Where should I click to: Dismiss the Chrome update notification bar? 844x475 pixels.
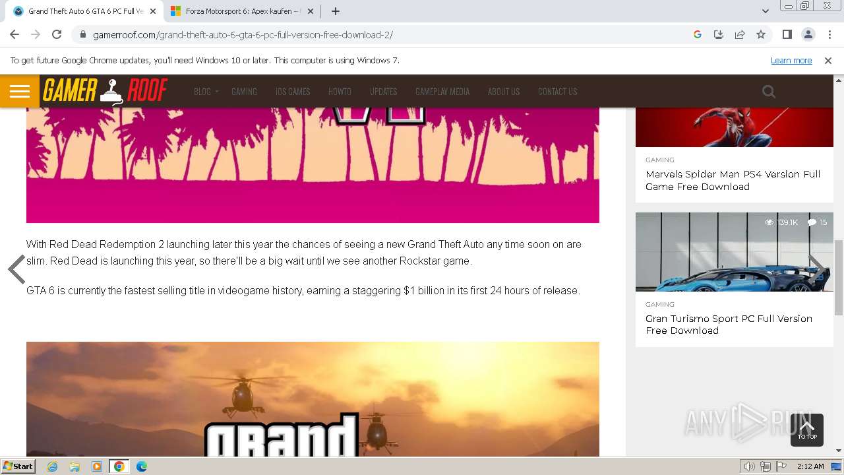coord(828,60)
